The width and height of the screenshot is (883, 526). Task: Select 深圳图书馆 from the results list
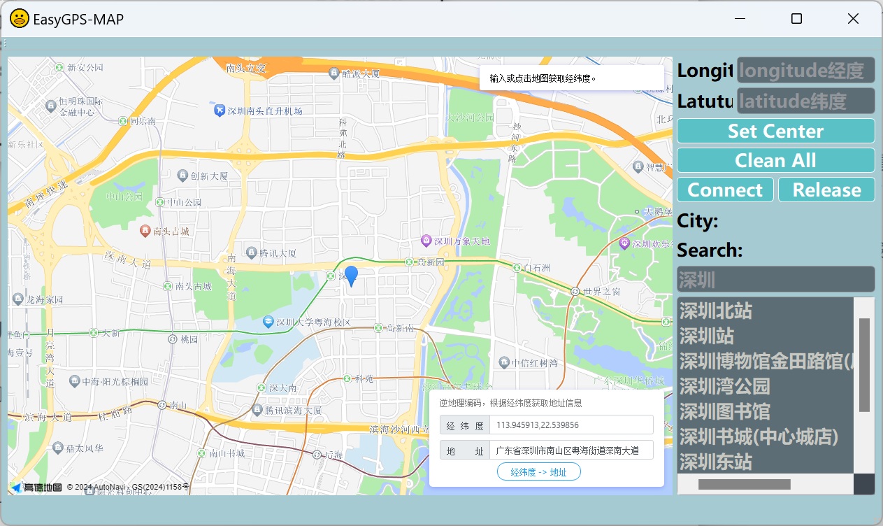[x=766, y=411]
